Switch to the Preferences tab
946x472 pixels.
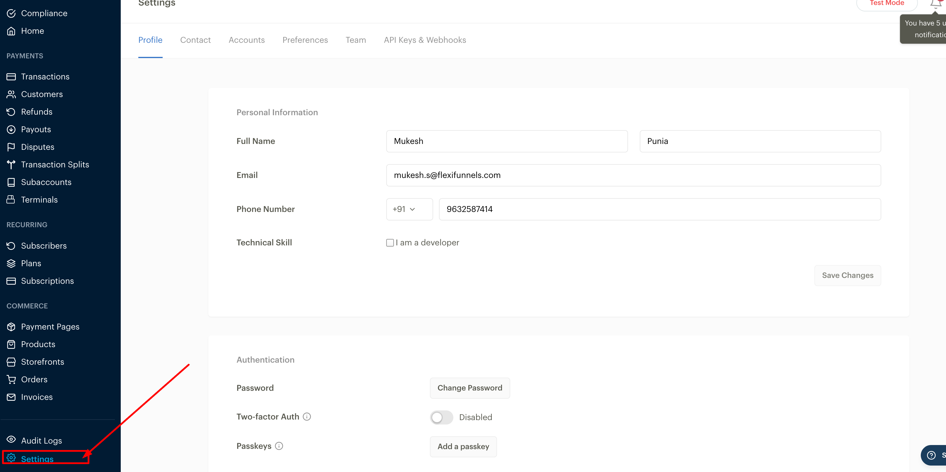click(305, 40)
